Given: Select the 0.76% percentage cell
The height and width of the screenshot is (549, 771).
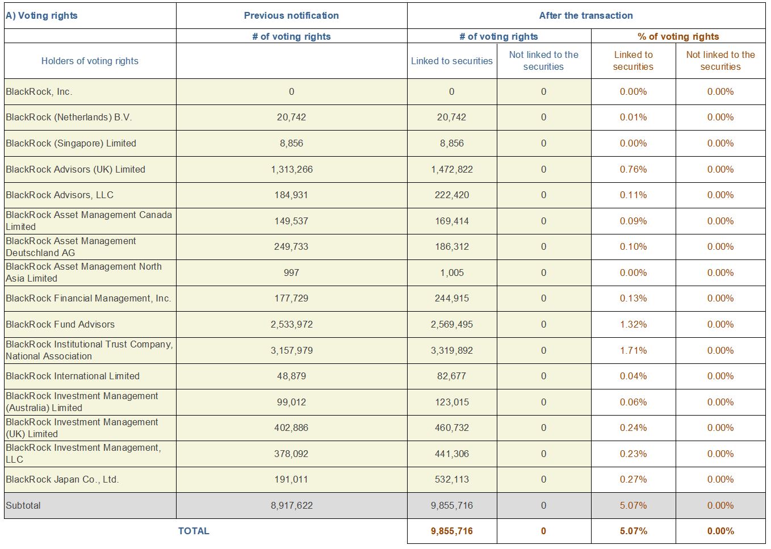Looking at the screenshot, I should (x=633, y=169).
